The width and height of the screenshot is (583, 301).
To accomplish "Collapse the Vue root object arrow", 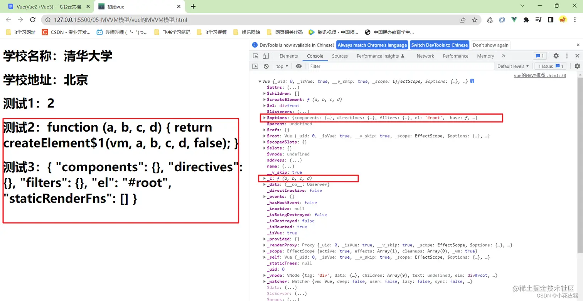I will tap(259, 82).
